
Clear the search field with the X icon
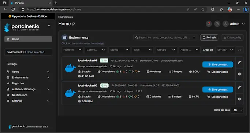point(194,38)
